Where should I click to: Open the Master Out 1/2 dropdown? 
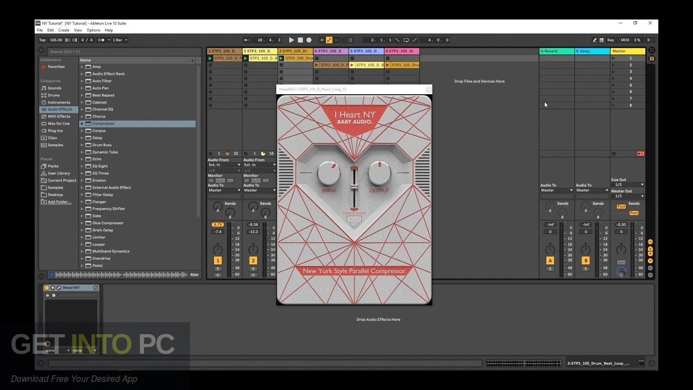coord(627,196)
